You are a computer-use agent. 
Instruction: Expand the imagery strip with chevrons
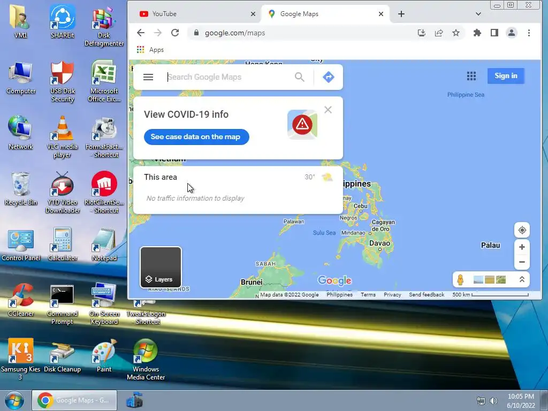522,279
